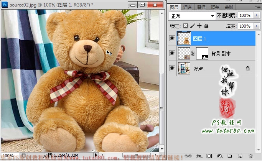Image resolution: width=262 pixels, height=161 pixels.
Task: Click link layers chain icon at panel bottom
Action: [x=188, y=156]
